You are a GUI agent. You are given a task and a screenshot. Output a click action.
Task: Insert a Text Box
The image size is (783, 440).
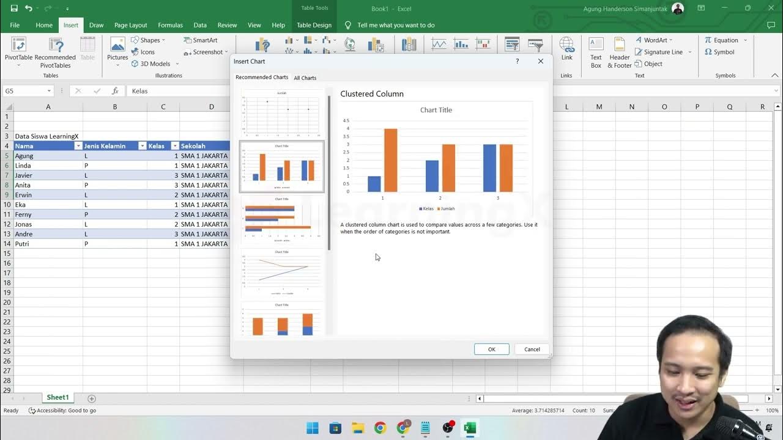pyautogui.click(x=596, y=52)
